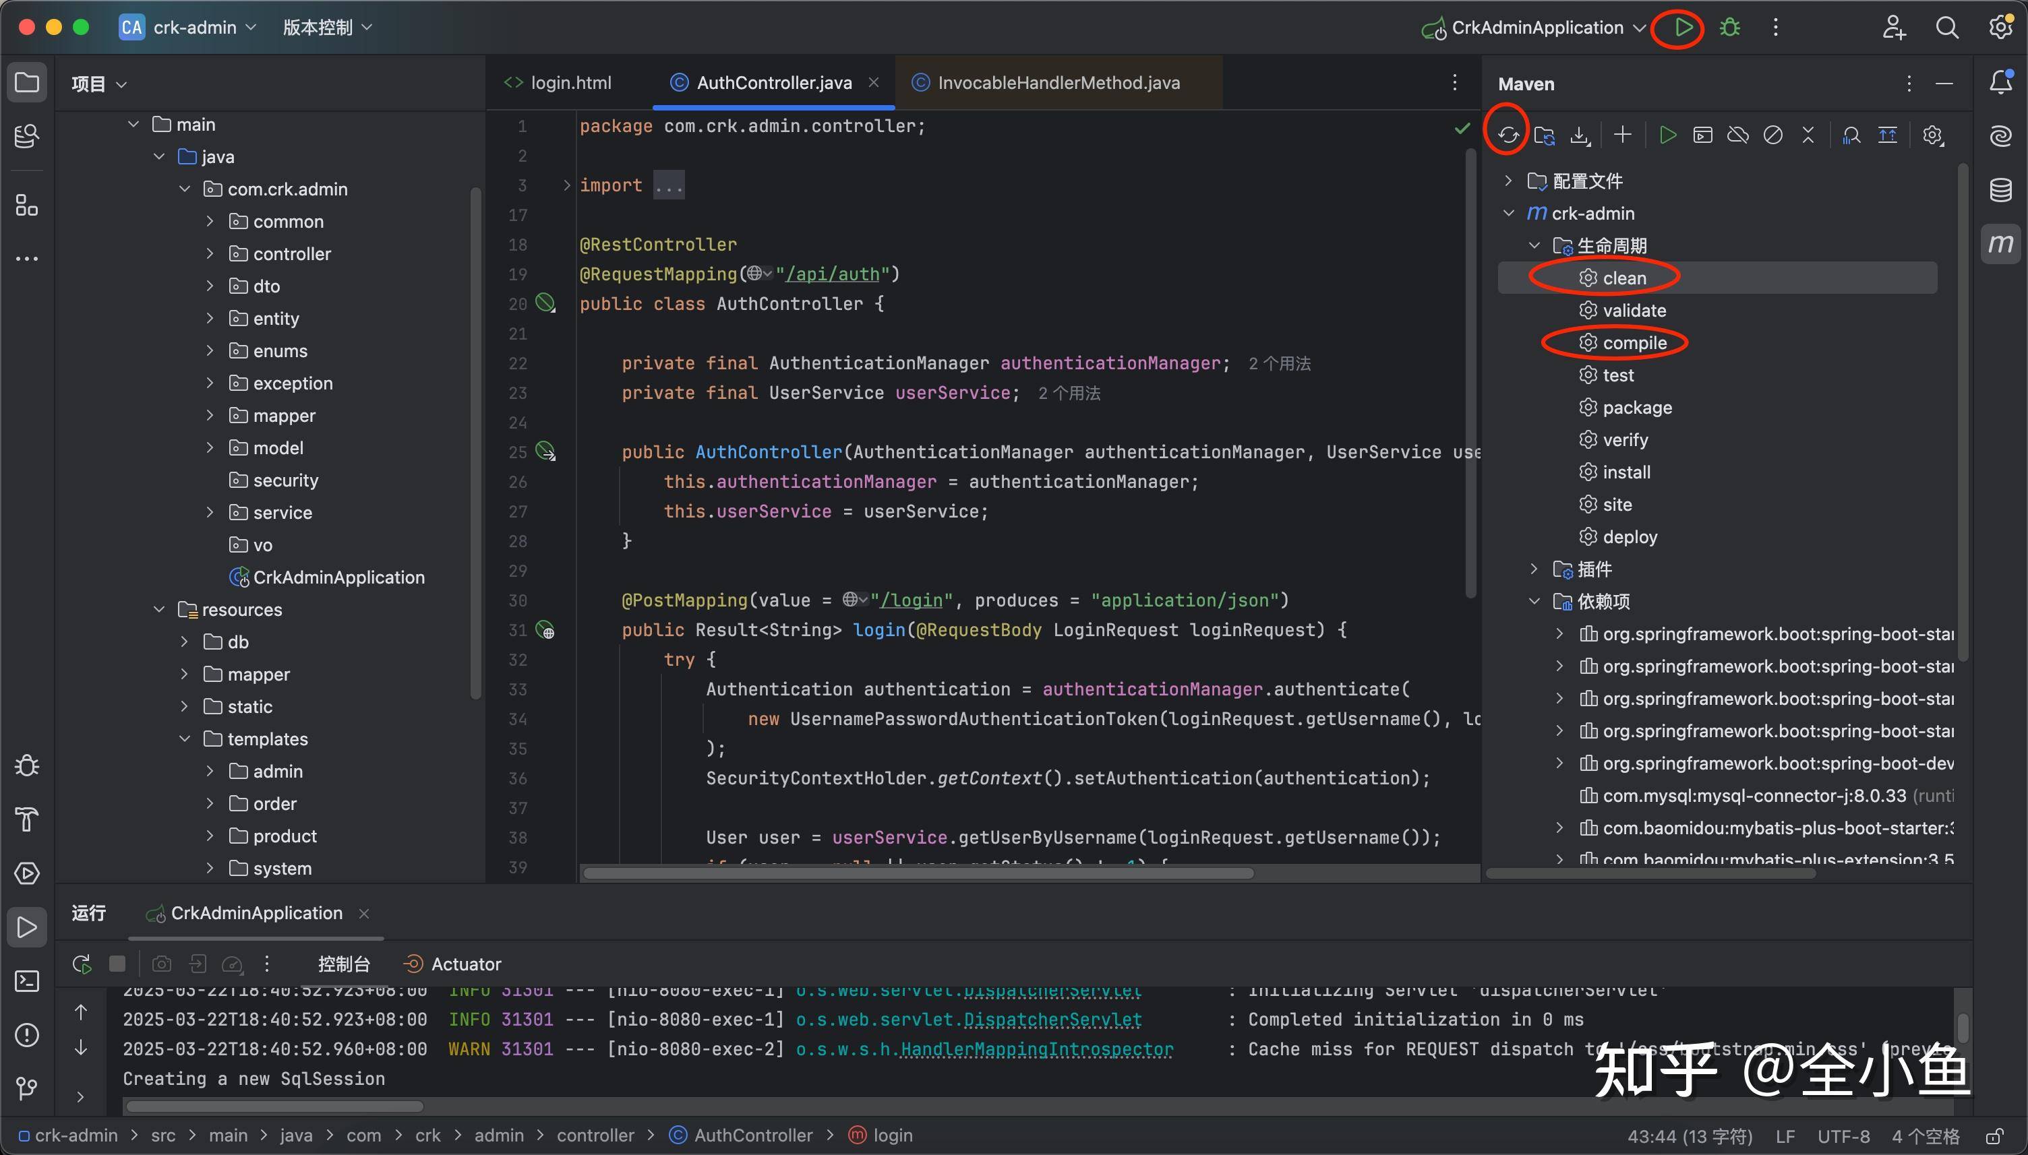Stop the running application
This screenshot has width=2028, height=1155.
[117, 964]
